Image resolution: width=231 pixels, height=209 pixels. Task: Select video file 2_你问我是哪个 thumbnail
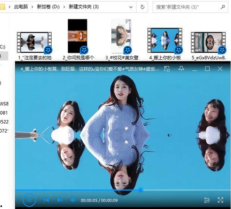pos(78,36)
